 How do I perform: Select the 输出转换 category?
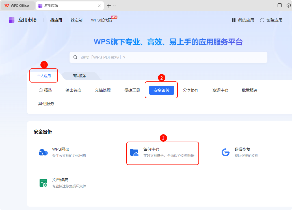point(73,90)
